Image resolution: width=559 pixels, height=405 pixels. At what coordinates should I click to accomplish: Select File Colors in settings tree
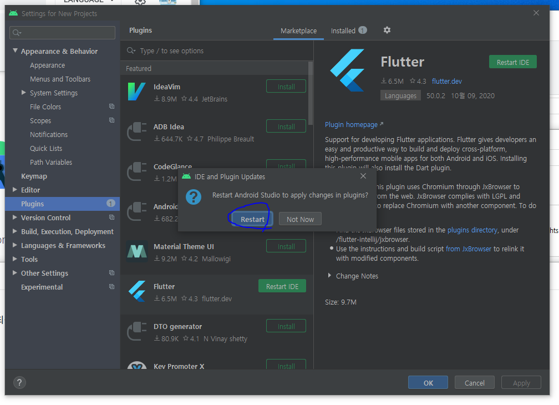click(45, 107)
